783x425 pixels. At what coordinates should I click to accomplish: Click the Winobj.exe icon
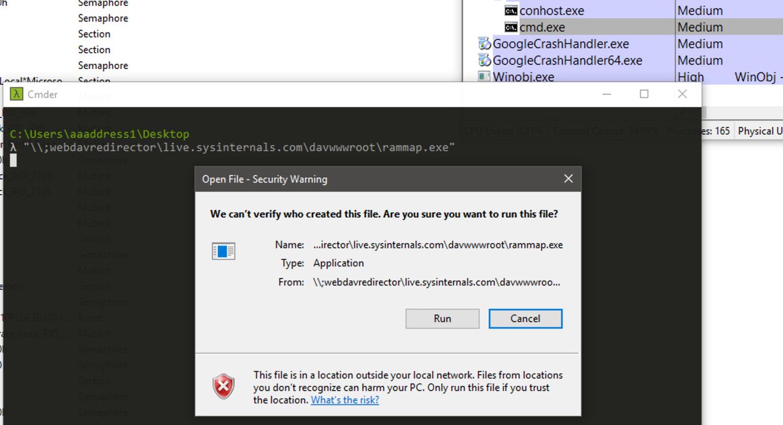[484, 77]
